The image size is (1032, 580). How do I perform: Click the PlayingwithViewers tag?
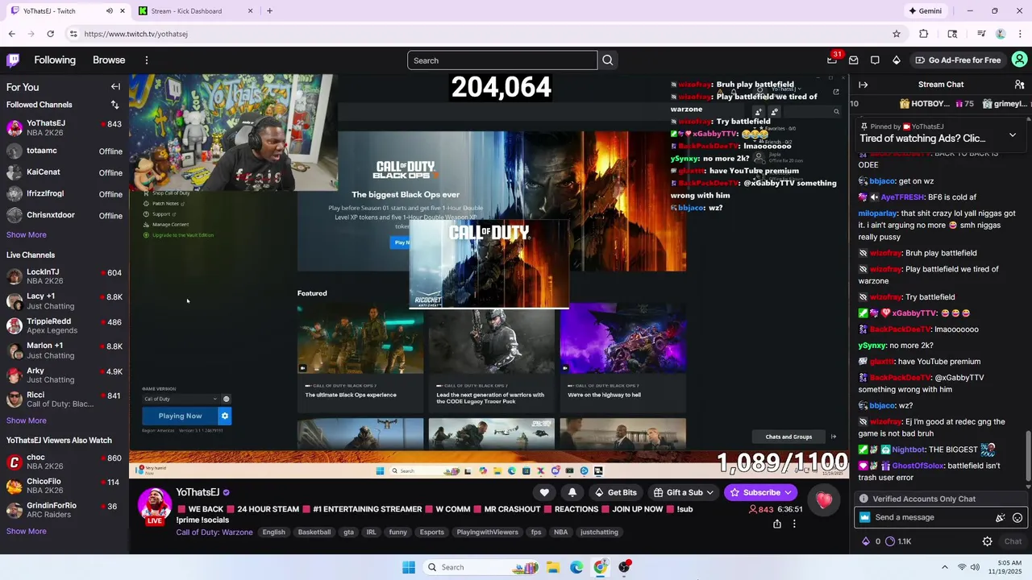coord(488,532)
